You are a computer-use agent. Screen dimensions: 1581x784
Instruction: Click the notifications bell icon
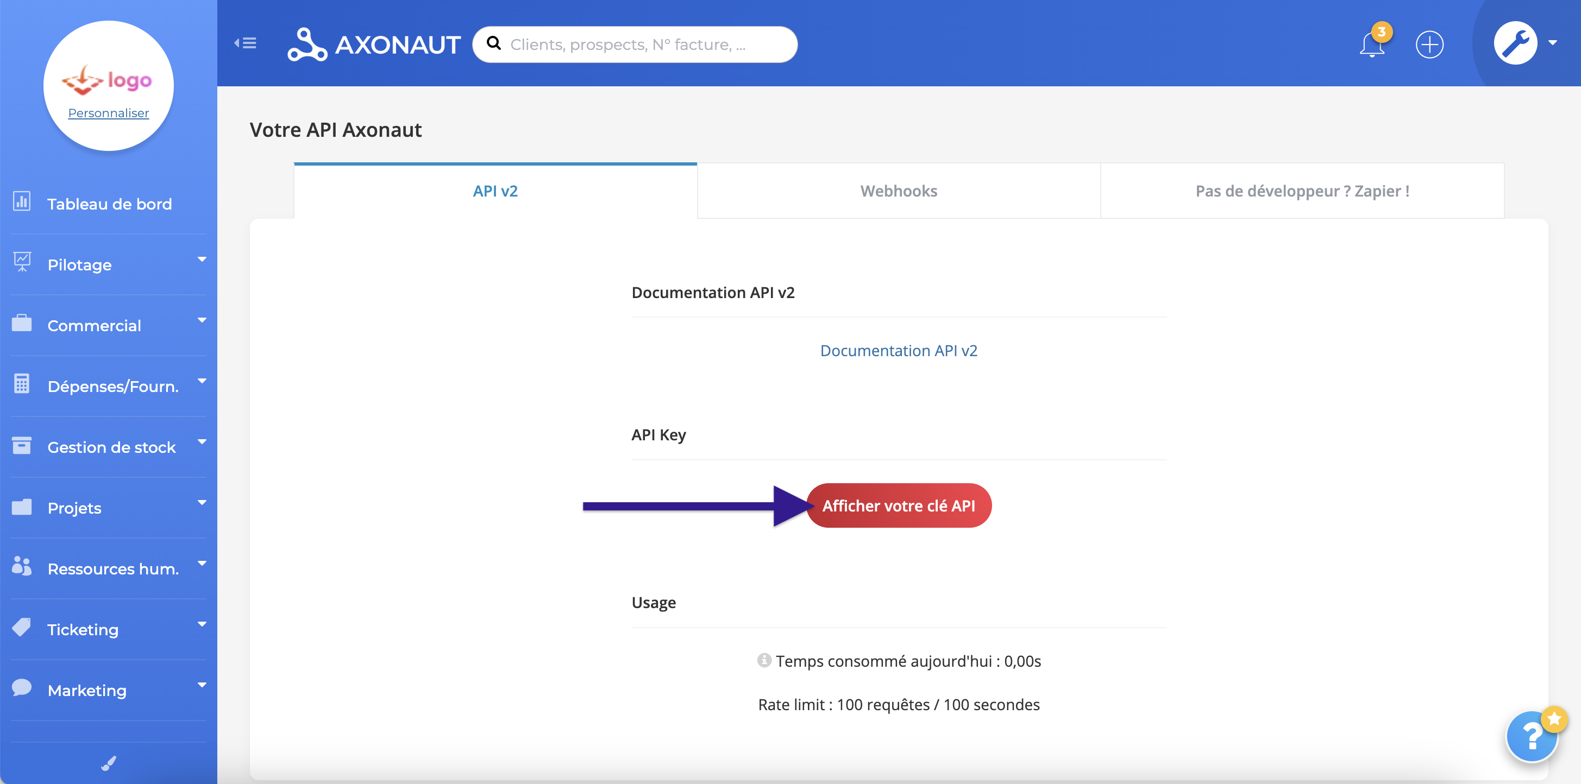pos(1372,45)
